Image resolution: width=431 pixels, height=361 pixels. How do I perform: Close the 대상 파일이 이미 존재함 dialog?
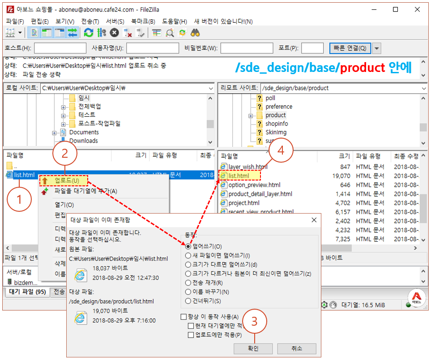click(314, 220)
